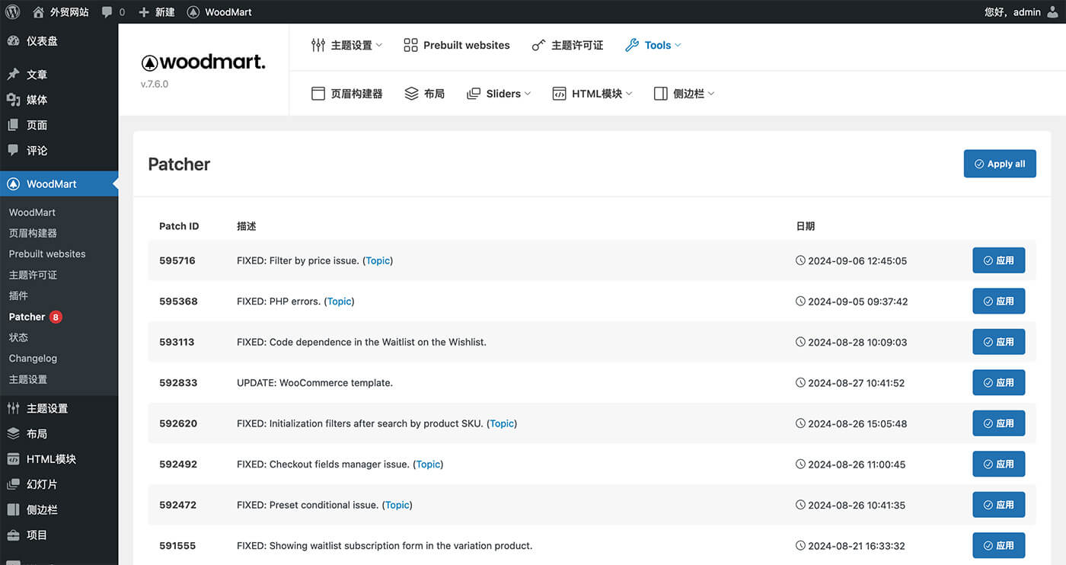Viewport: 1066px width, 565px height.
Task: Click the woodmart logo
Action: coord(203,62)
